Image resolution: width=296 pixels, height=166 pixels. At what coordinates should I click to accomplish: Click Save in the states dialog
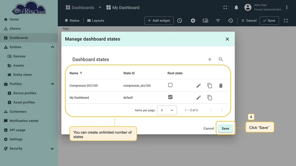[x=225, y=128]
